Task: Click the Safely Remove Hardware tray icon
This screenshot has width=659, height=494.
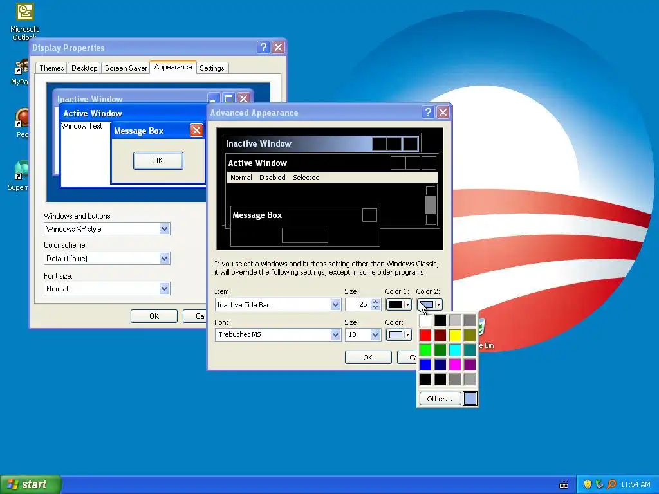Action: pyautogui.click(x=599, y=484)
